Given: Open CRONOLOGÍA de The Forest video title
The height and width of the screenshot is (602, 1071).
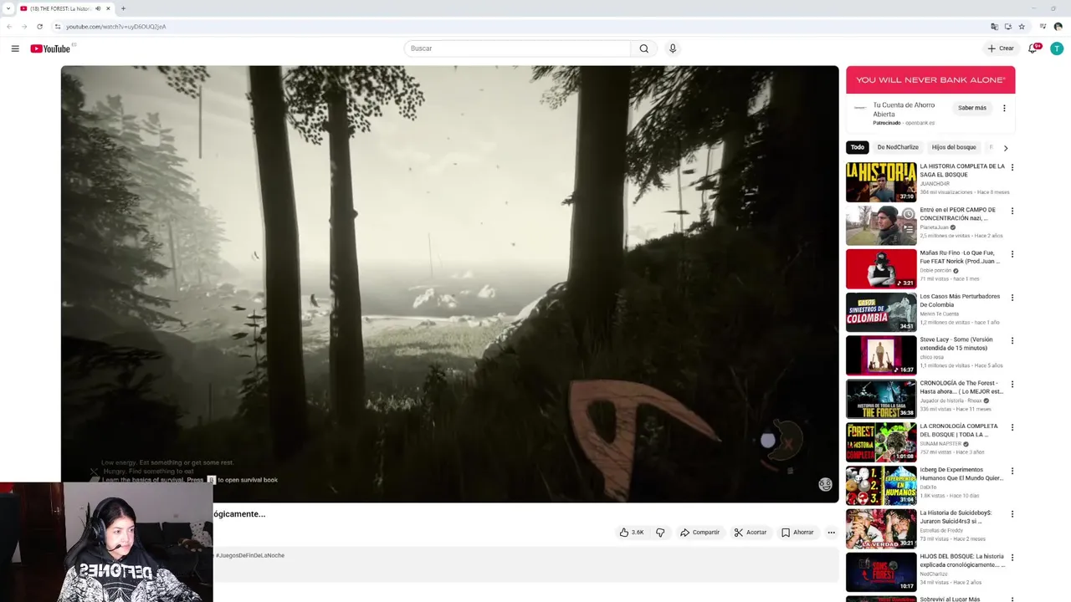Looking at the screenshot, I should 961,387.
